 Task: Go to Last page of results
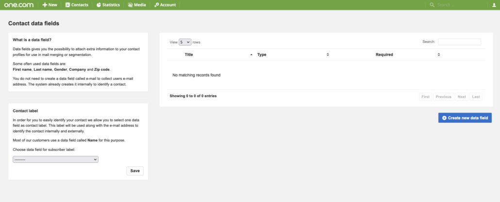(x=476, y=97)
